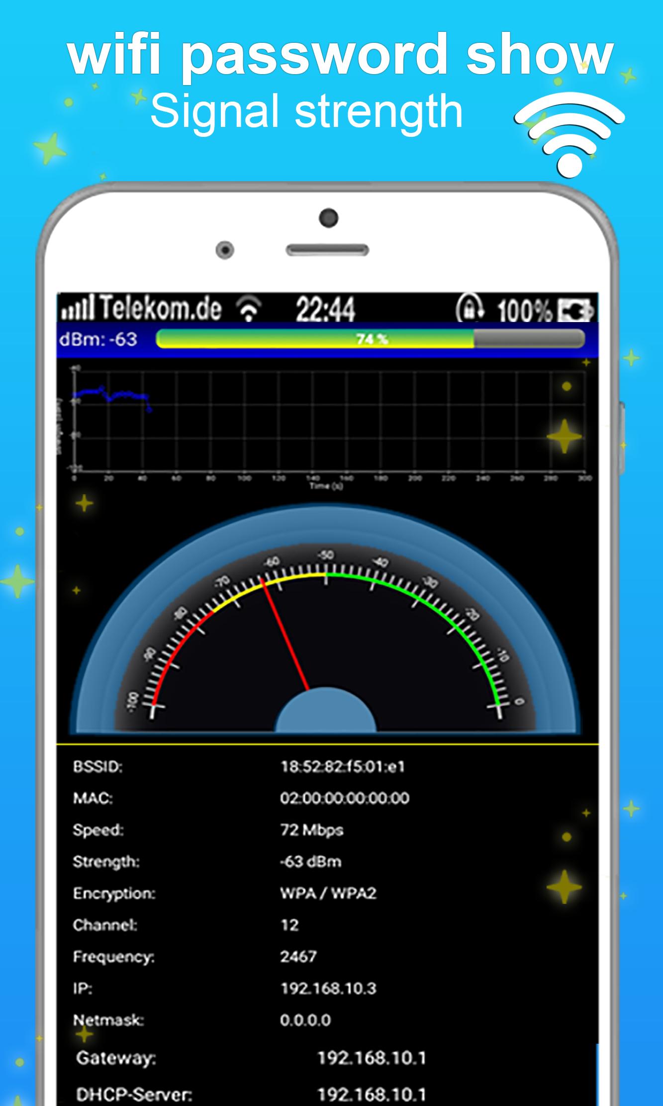Click the red gauge needle
Image resolution: width=663 pixels, height=1106 pixels.
pos(286,635)
